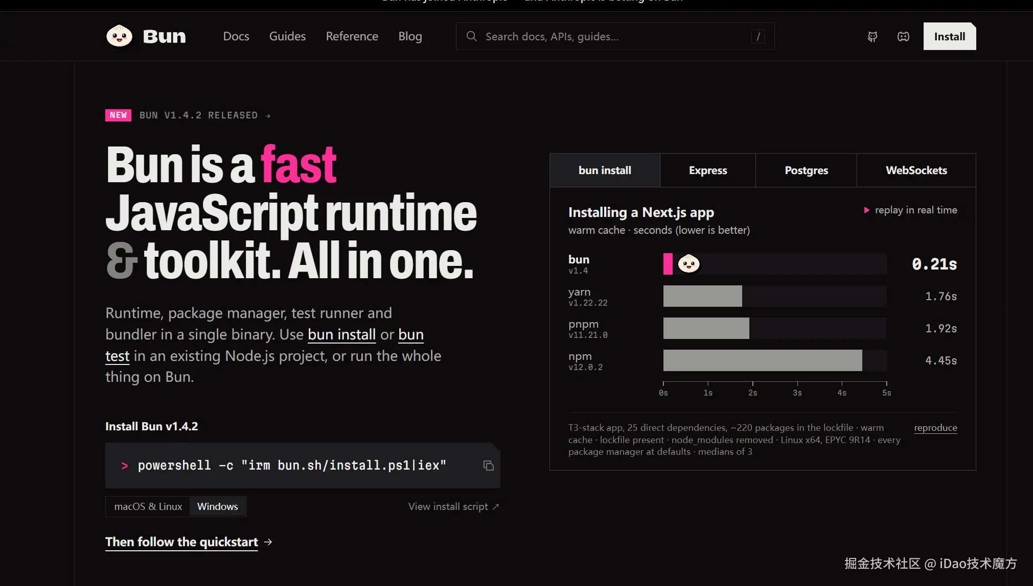Switch to the Postgres benchmark tab
This screenshot has height=586, width=1033.
coord(806,170)
